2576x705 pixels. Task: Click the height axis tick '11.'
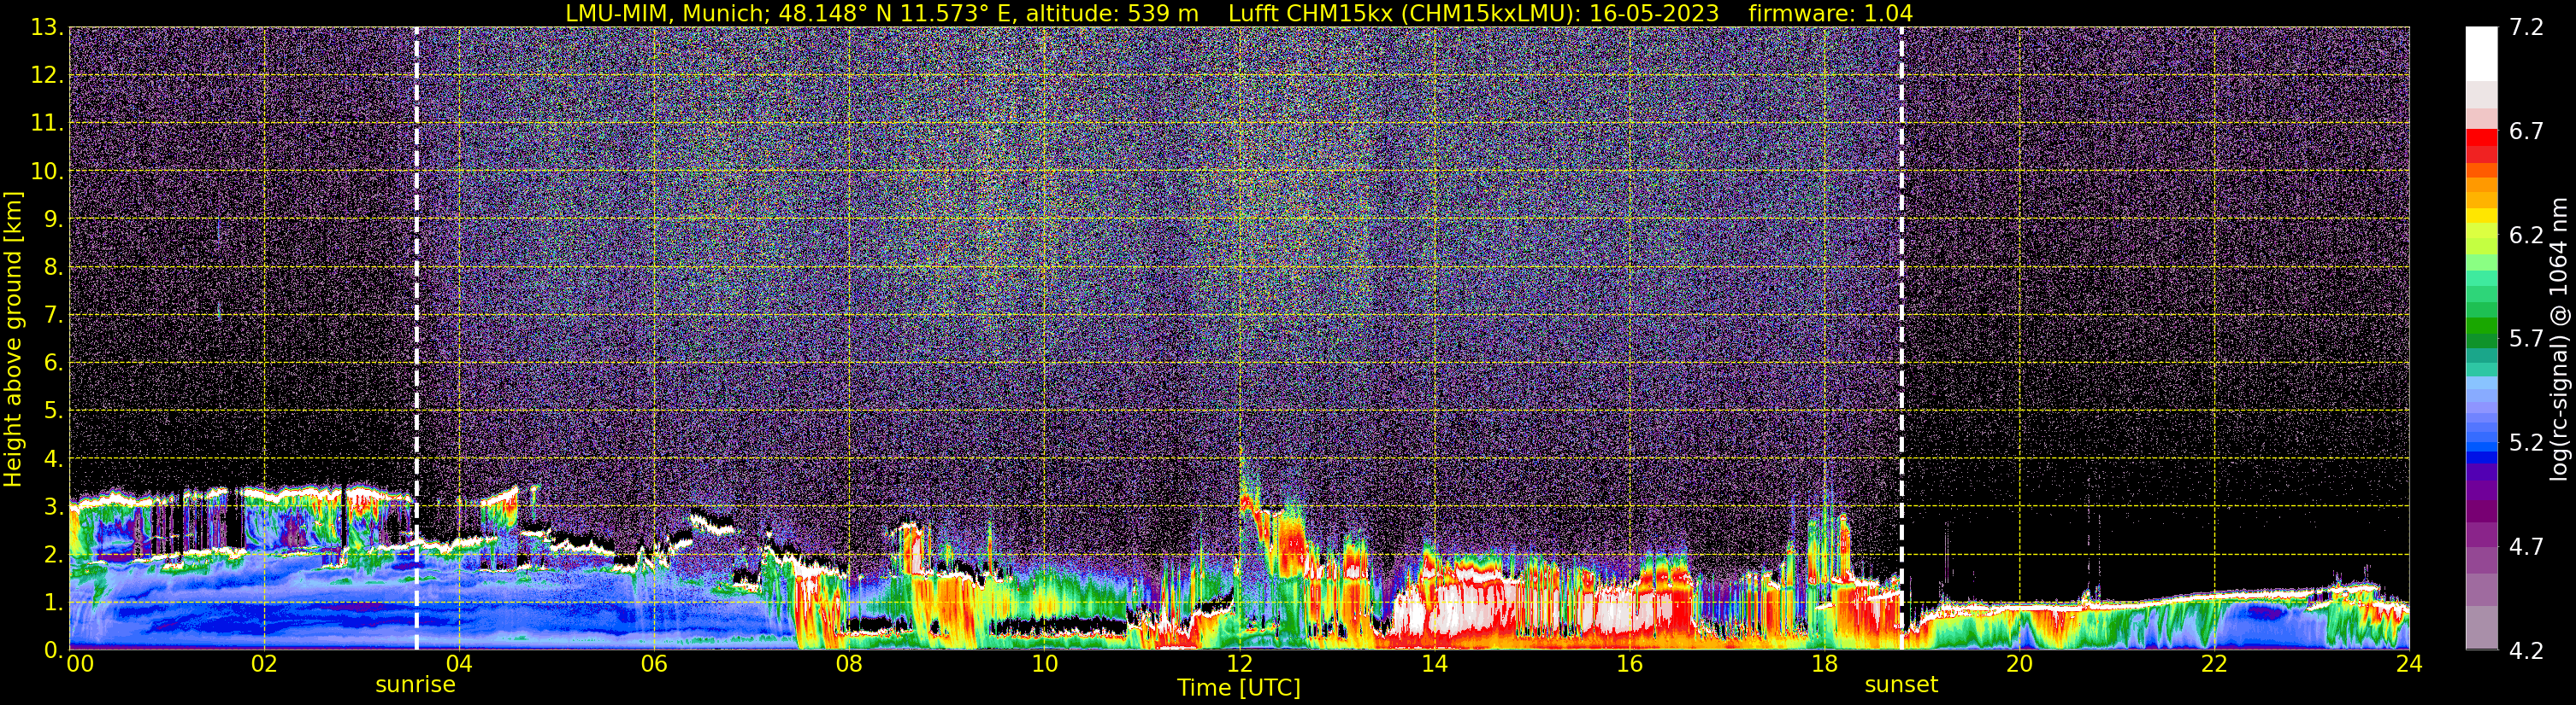tap(46, 123)
